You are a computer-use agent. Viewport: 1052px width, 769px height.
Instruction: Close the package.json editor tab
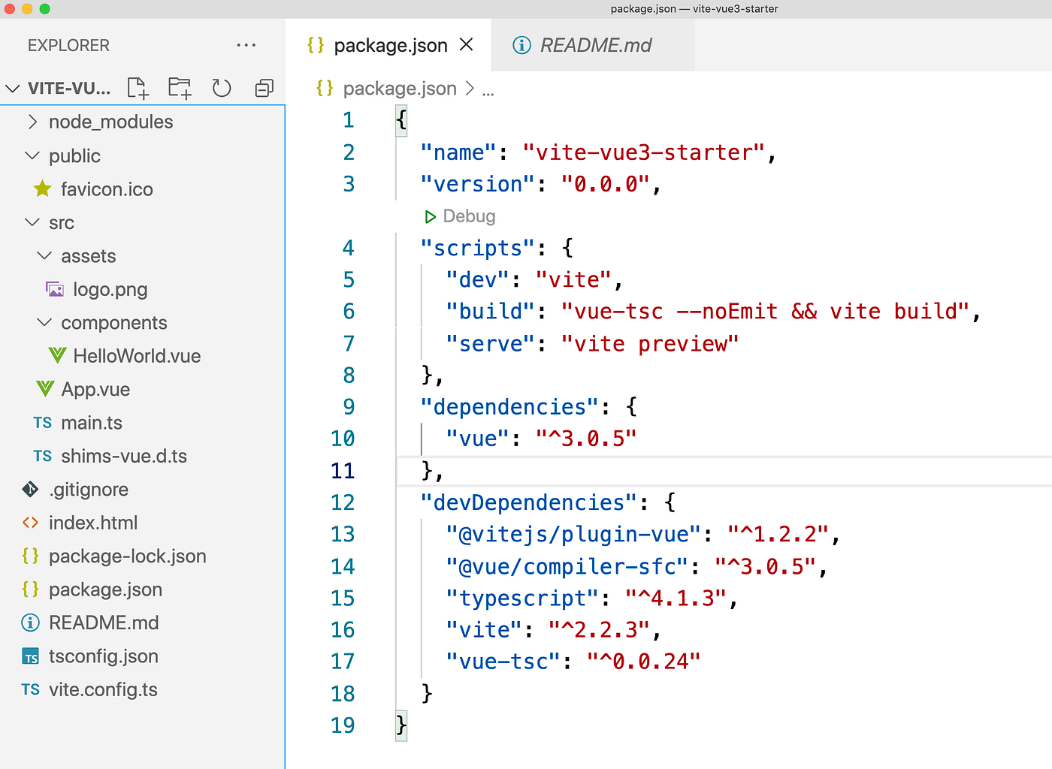tap(466, 45)
